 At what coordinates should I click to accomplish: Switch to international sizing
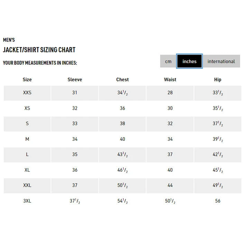(221, 61)
